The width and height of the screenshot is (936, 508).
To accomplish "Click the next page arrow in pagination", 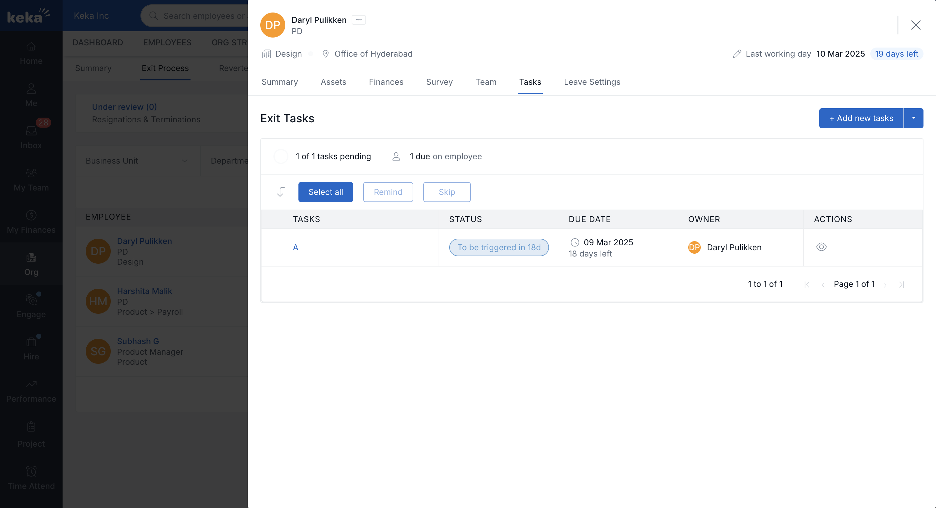I will 886,285.
